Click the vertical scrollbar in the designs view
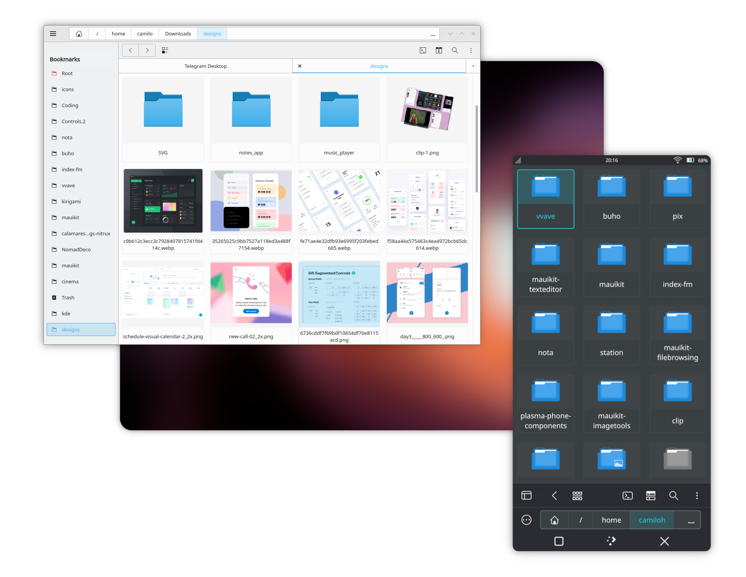The height and width of the screenshot is (577, 746). click(x=477, y=149)
